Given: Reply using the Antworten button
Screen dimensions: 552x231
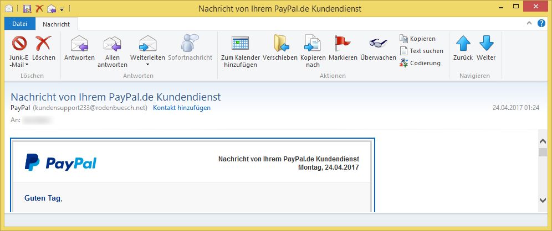Looking at the screenshot, I should click(x=79, y=48).
